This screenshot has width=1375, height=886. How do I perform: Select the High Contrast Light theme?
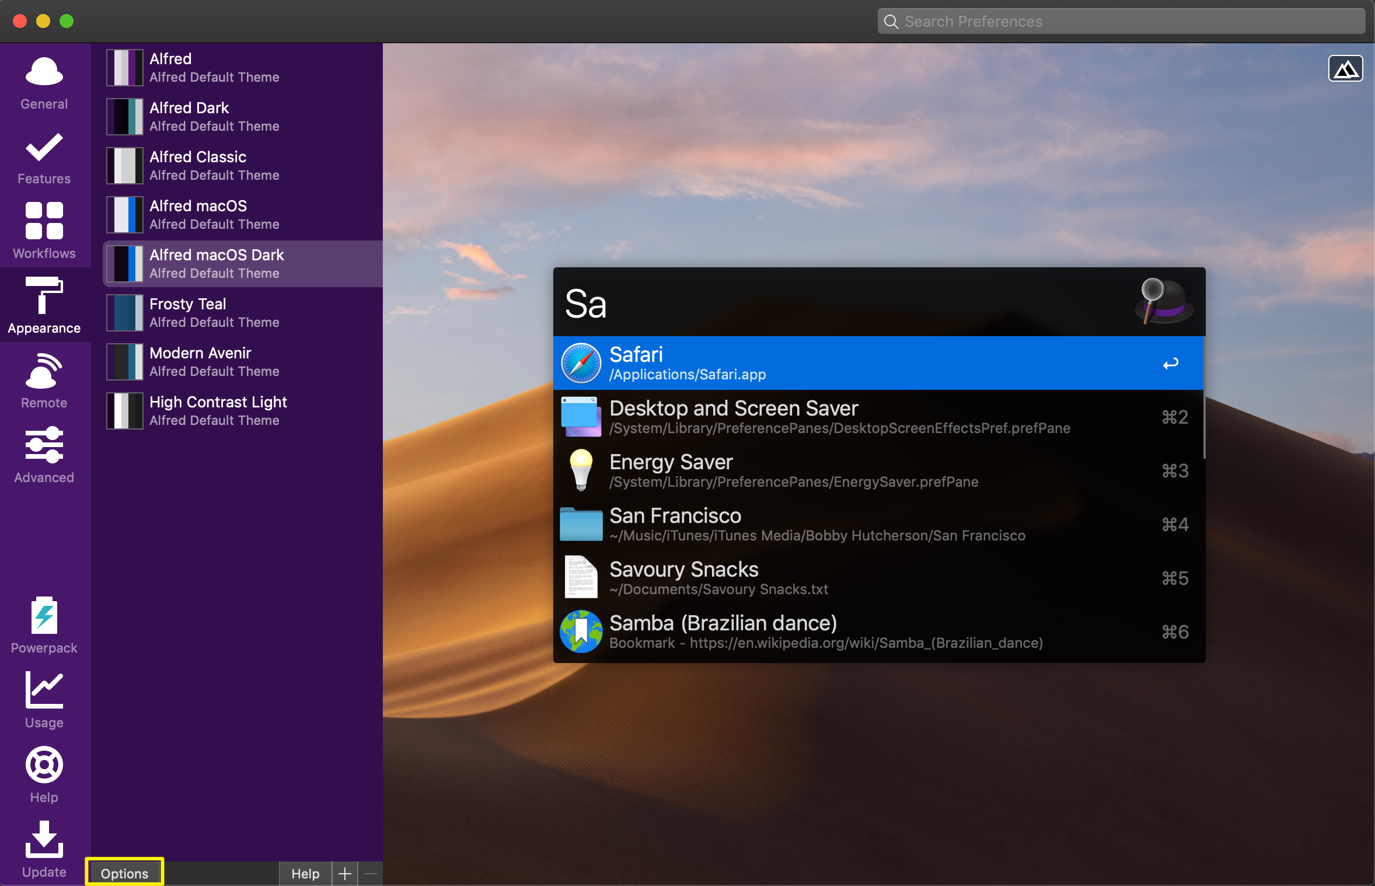coord(243,411)
